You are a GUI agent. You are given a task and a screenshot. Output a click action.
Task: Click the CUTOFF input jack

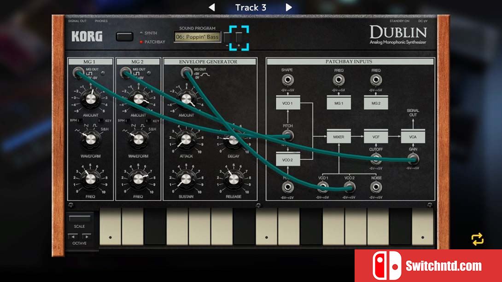pyautogui.click(x=376, y=158)
